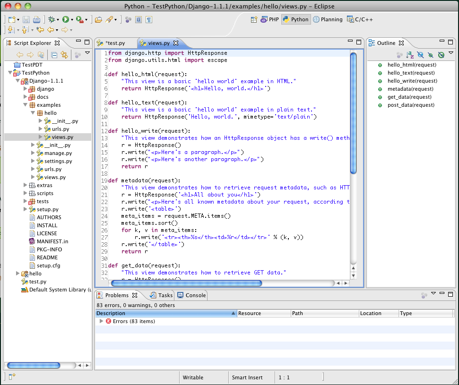Screen dimensions: 459x385
Task: Click the focus task icon in main toolbar
Action: pyautogui.click(x=128, y=19)
